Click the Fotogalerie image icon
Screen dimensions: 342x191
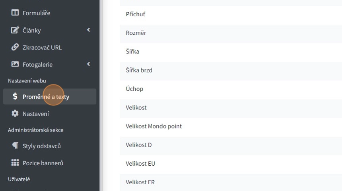pos(15,65)
